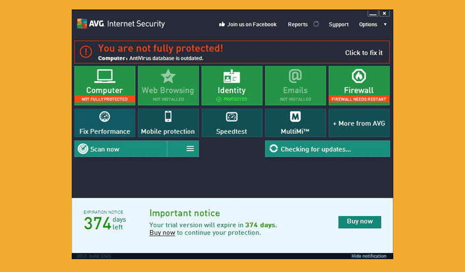This screenshot has width=465, height=272.
Task: Click the Facebook thumbs-up icon
Action: pos(222,24)
